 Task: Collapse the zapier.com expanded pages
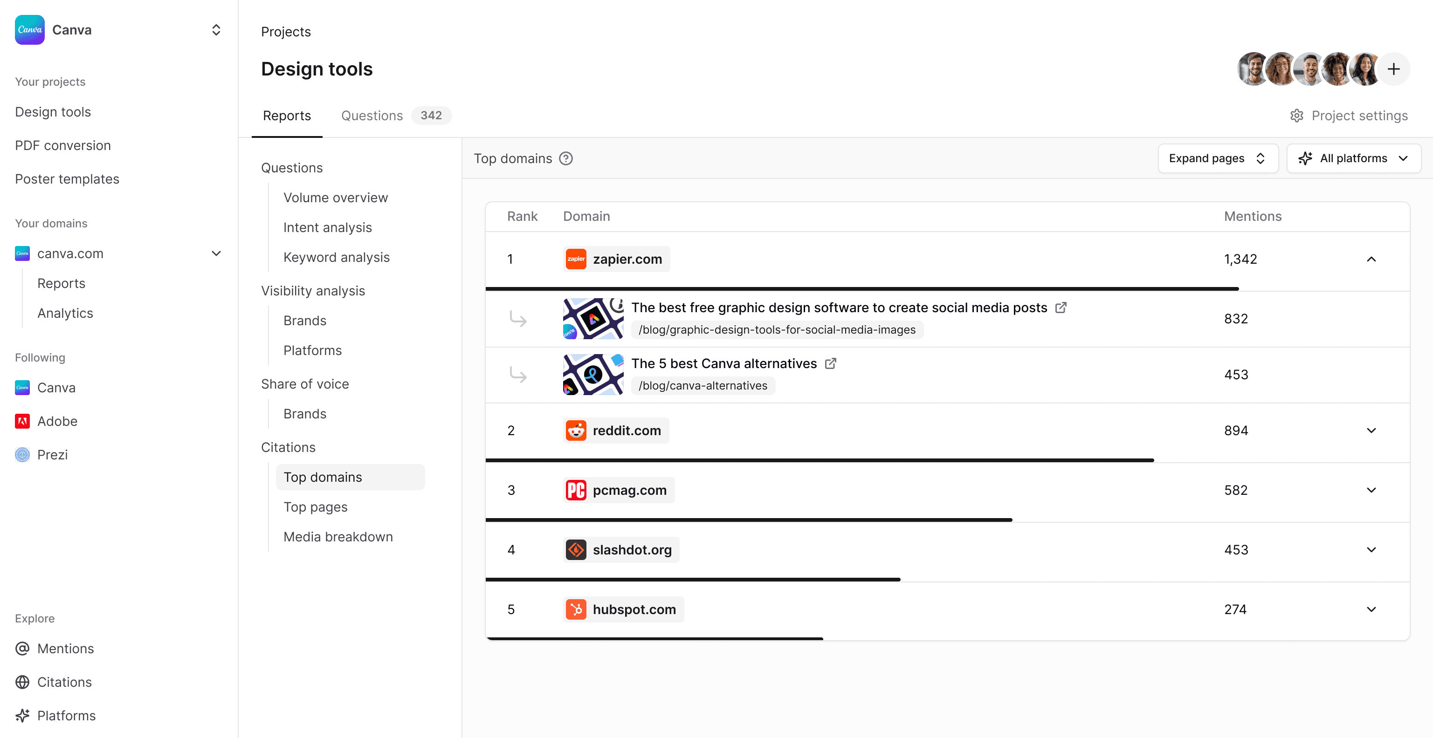click(x=1371, y=259)
